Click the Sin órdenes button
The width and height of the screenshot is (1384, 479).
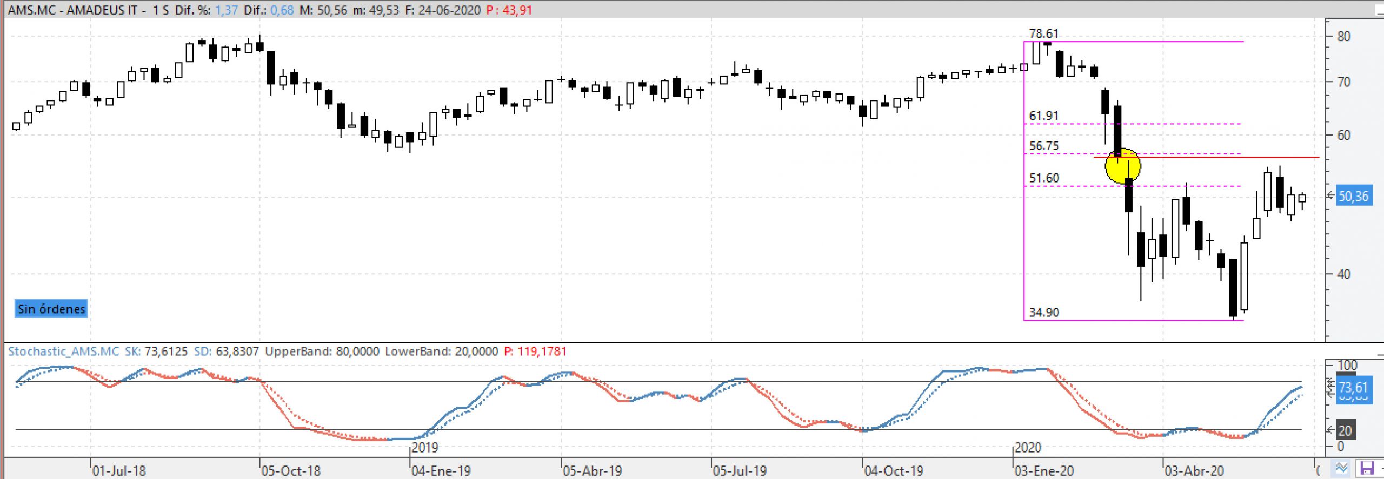click(x=51, y=309)
